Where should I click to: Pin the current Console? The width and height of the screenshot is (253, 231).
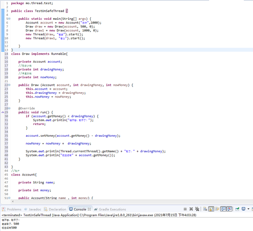coord(237,209)
